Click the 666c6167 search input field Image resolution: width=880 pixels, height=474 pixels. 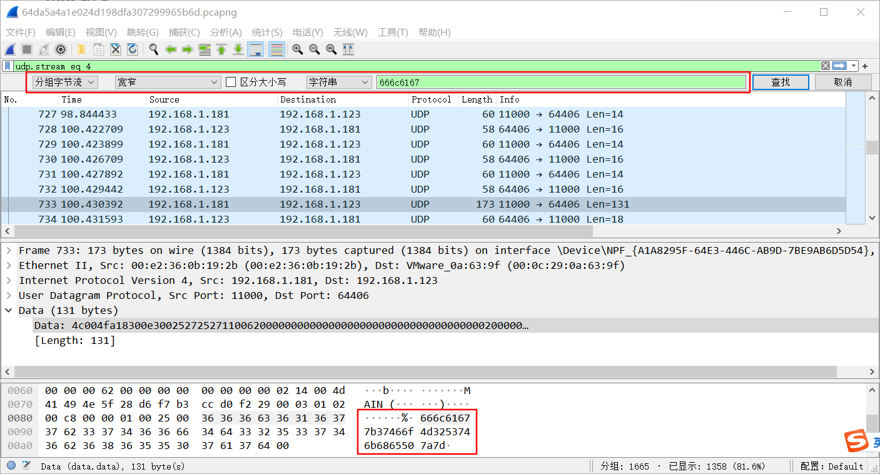coord(561,82)
